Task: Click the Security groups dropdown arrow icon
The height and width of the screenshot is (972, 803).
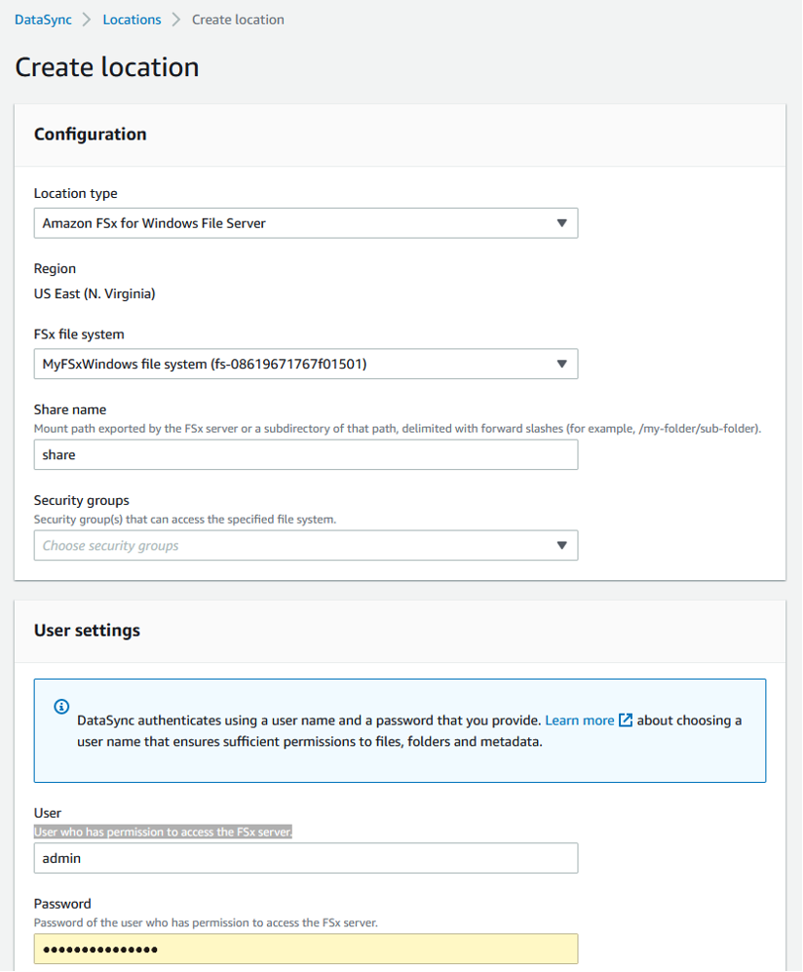Action: (x=562, y=545)
